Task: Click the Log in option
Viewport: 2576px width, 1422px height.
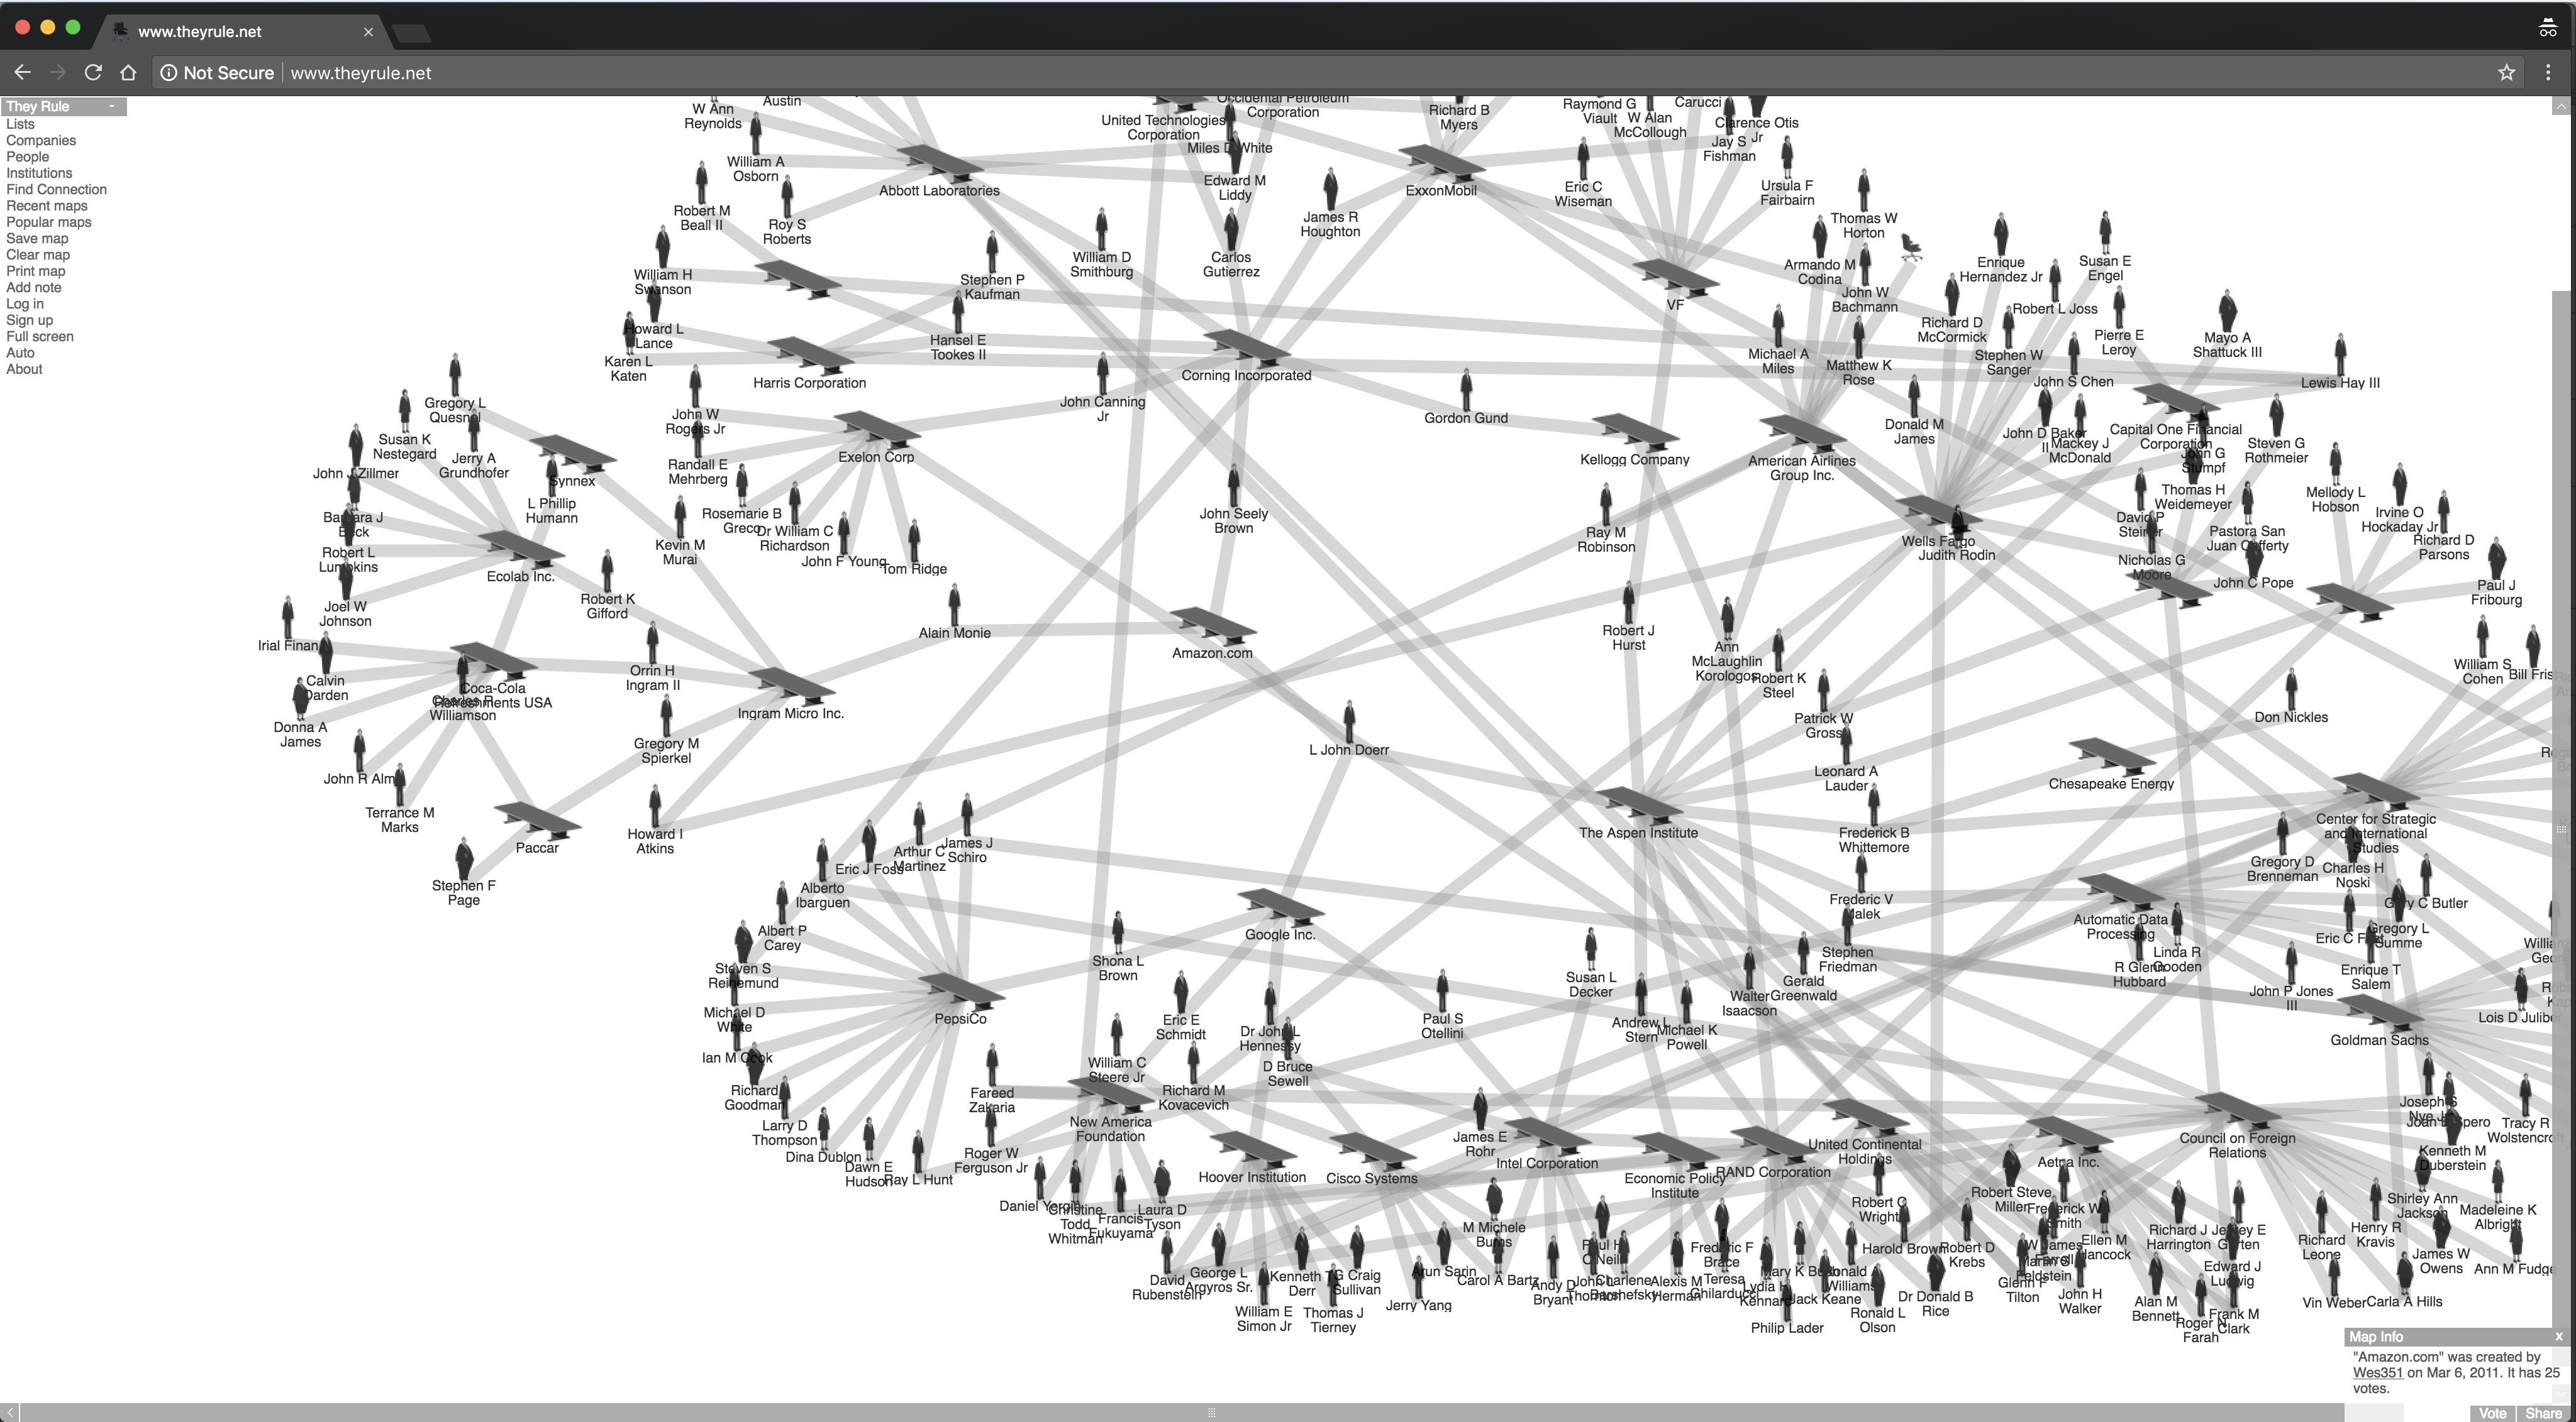Action: pos(25,305)
